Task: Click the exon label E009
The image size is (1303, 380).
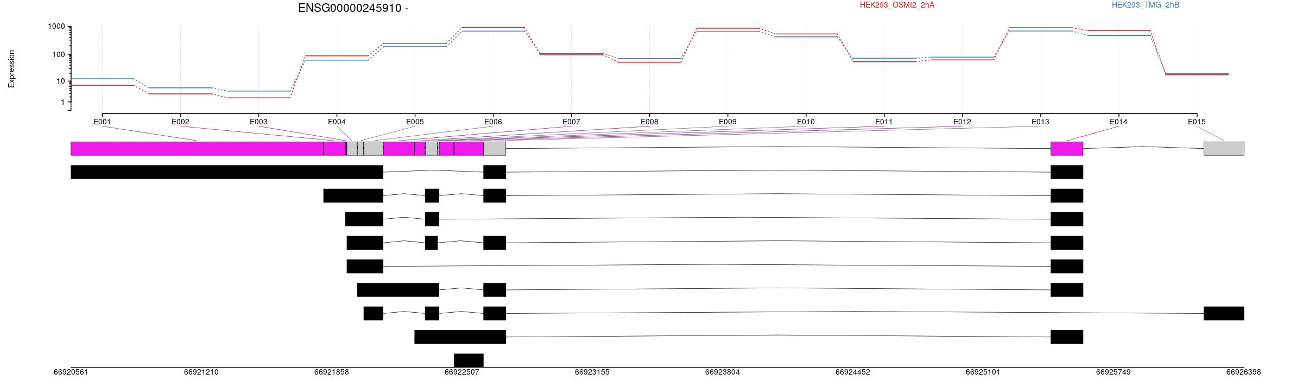Action: tap(728, 122)
